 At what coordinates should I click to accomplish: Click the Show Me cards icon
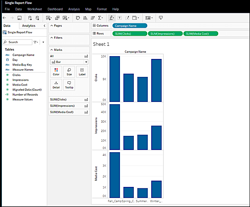click(149, 18)
